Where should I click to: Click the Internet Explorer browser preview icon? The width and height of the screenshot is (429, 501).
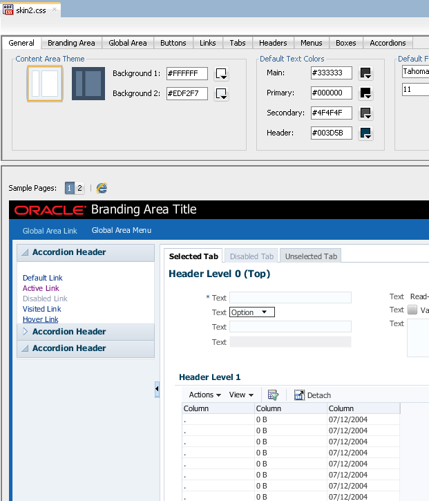pos(102,188)
